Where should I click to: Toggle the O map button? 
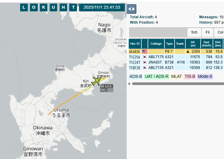[x=34, y=7]
